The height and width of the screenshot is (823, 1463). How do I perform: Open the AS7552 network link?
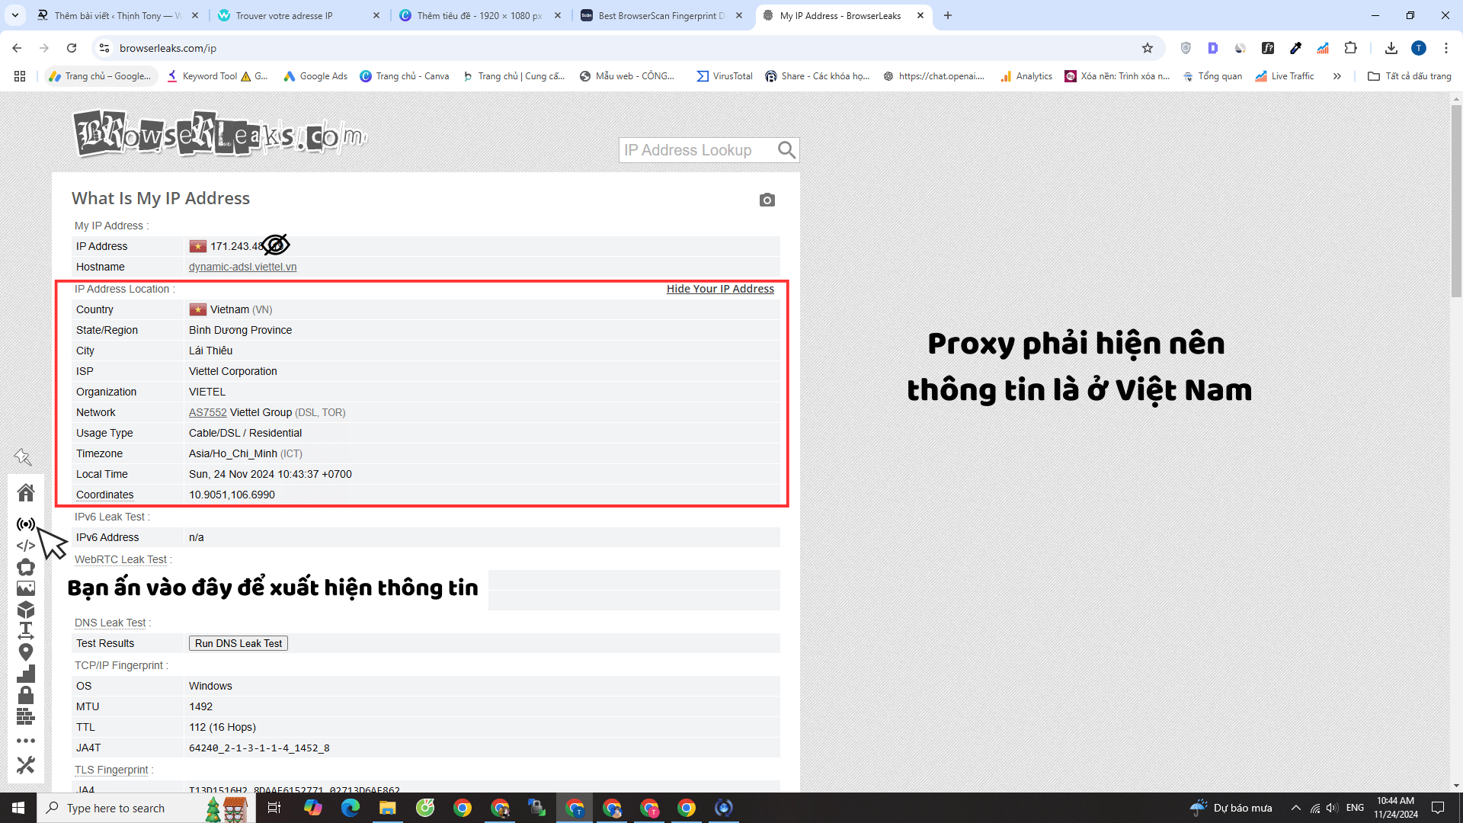[207, 411]
